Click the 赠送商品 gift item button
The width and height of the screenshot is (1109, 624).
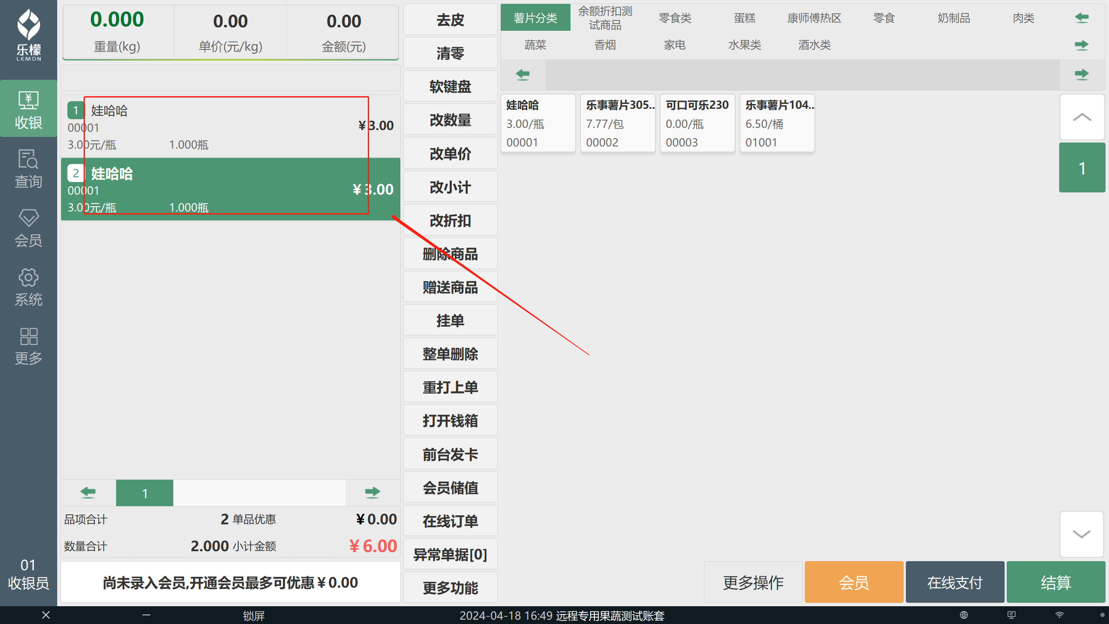tap(451, 287)
